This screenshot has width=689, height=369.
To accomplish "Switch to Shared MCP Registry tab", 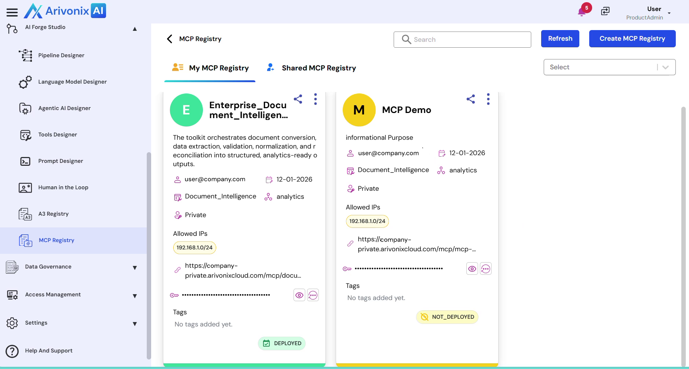I will [x=318, y=68].
